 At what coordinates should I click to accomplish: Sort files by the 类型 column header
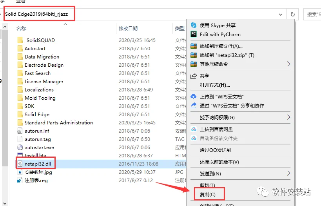(x=180, y=29)
